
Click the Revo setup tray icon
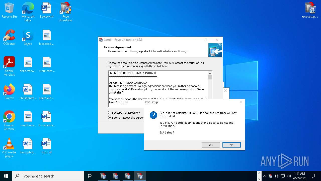tap(271, 176)
